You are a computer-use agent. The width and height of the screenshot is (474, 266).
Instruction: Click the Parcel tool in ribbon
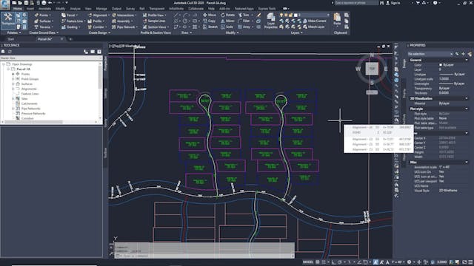(x=69, y=15)
